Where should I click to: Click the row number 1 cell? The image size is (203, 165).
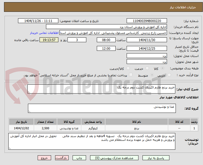pos(194,128)
